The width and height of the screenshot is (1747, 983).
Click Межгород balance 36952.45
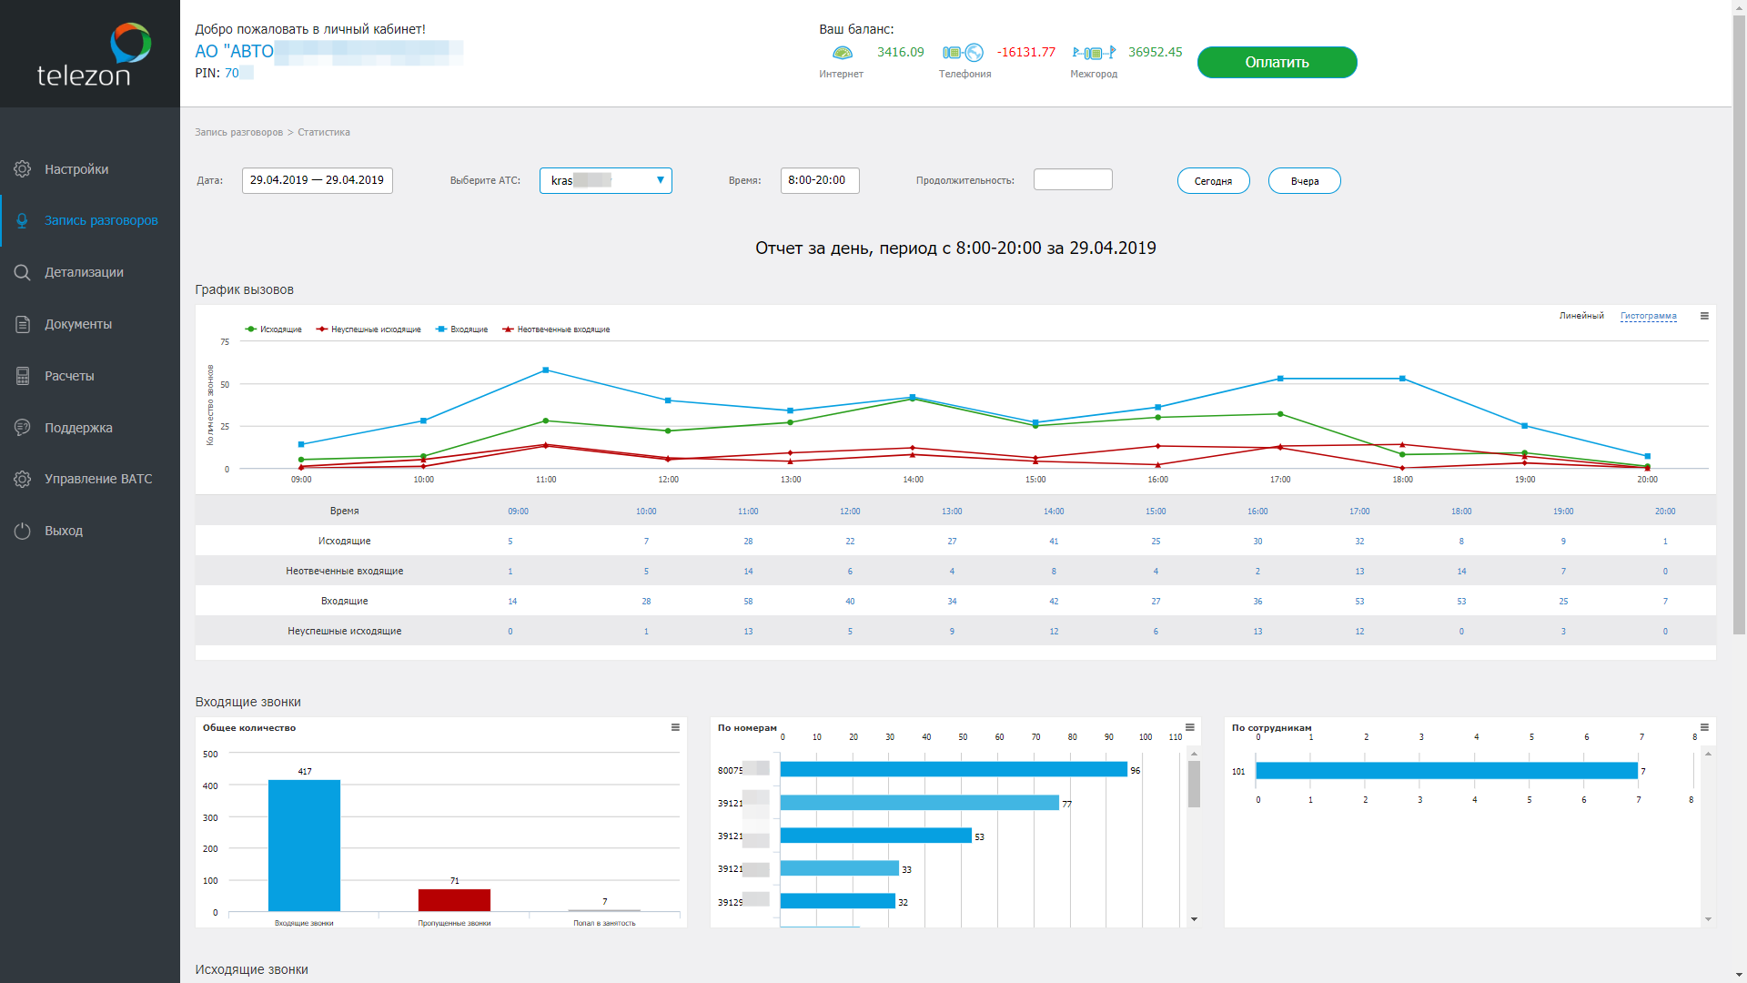1156,52
